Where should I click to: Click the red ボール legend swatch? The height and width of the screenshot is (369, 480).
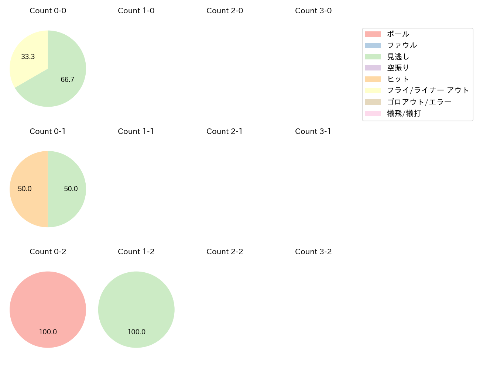(x=373, y=34)
